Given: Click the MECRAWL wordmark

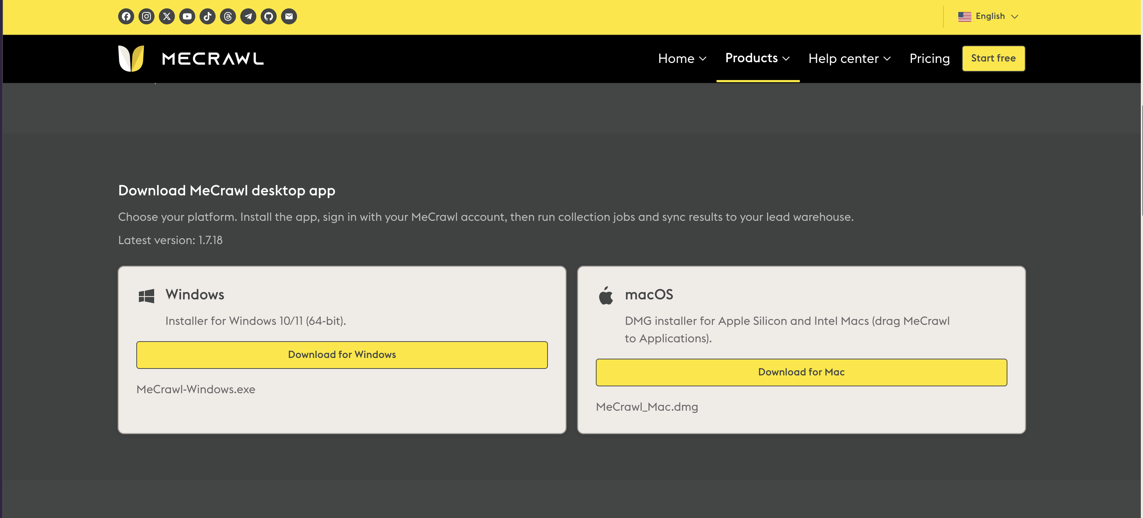Looking at the screenshot, I should coord(213,59).
